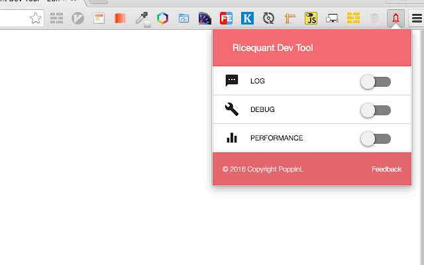Image resolution: width=424 pixels, height=265 pixels.
Task: Click the gray circle V extension icon
Action: [x=78, y=19]
